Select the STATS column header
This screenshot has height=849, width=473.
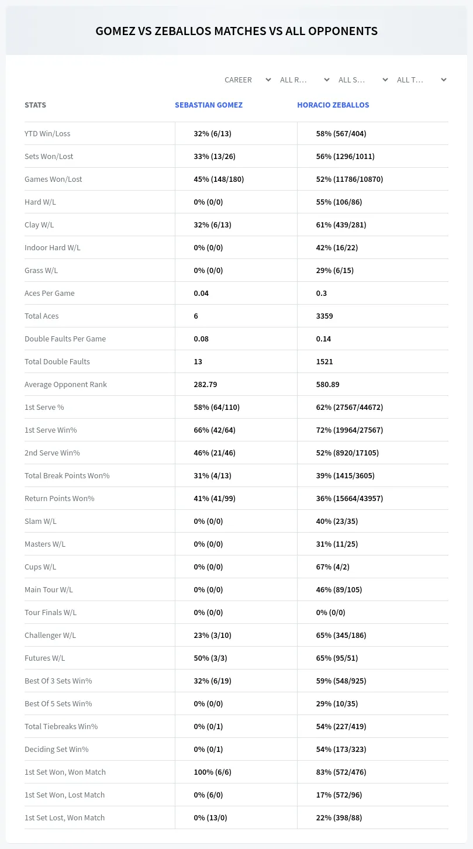click(x=35, y=105)
